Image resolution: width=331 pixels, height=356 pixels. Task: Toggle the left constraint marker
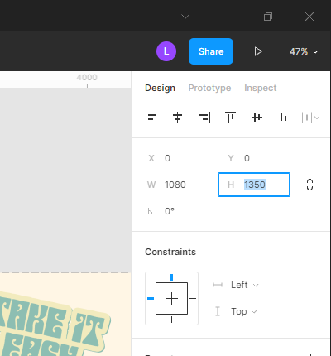point(151,298)
